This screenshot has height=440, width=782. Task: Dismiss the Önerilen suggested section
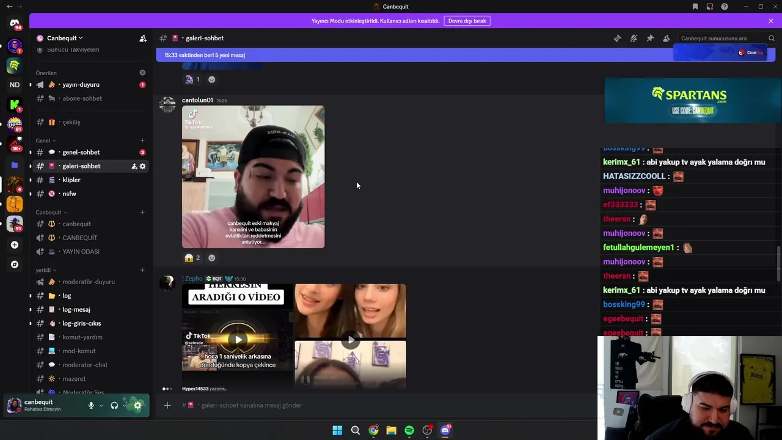coord(142,73)
